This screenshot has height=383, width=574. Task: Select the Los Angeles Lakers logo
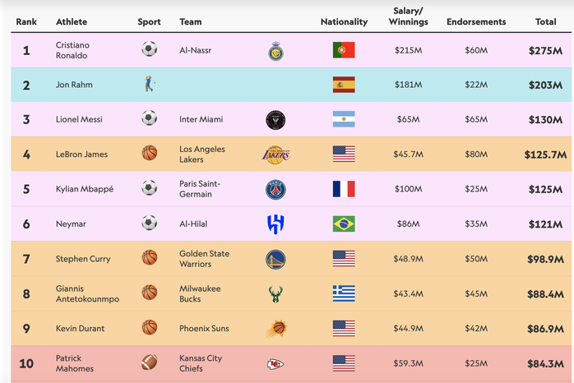(x=275, y=155)
